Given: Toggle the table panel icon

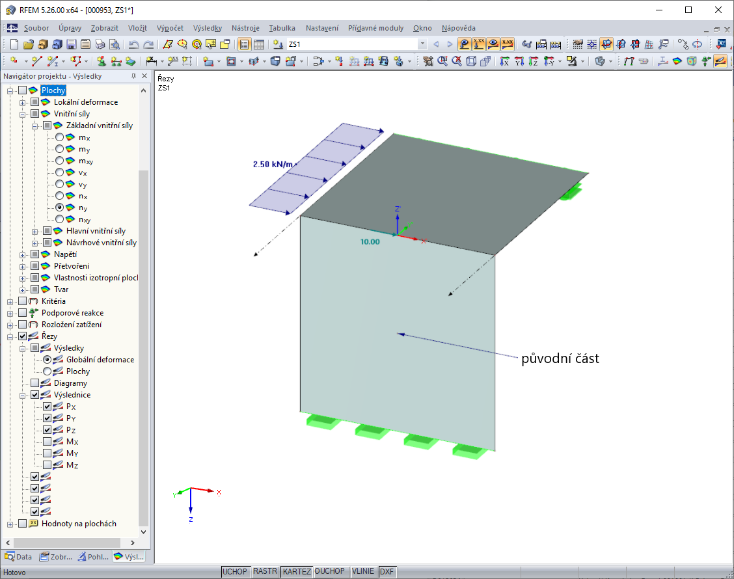Looking at the screenshot, I should 259,44.
